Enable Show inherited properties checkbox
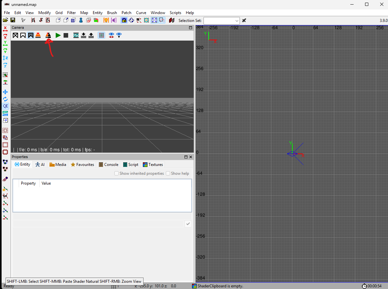This screenshot has width=388, height=289. [116, 173]
